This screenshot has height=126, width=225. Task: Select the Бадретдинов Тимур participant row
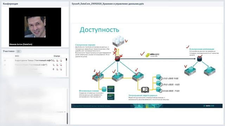34,61
